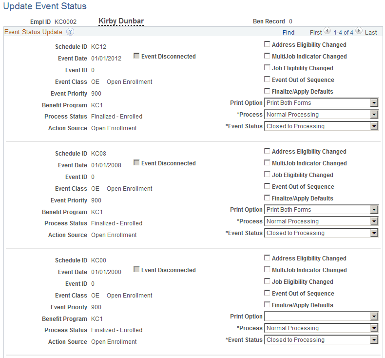Image resolution: width=385 pixels, height=358 pixels.
Task: Open Process dropdown for KC12
Action: pos(321,115)
